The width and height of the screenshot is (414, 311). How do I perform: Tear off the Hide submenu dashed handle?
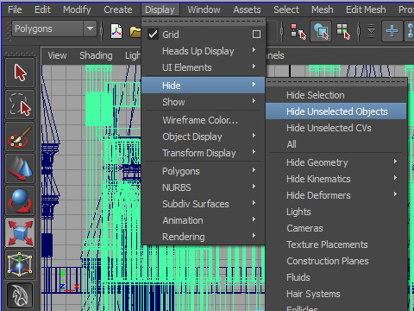(336, 82)
